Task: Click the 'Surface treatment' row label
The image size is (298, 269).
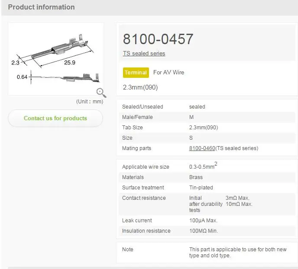Action: [143, 188]
